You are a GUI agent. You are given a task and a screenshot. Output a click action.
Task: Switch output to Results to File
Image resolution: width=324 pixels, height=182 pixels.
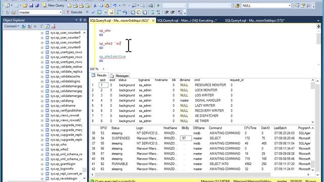(x=145, y=12)
